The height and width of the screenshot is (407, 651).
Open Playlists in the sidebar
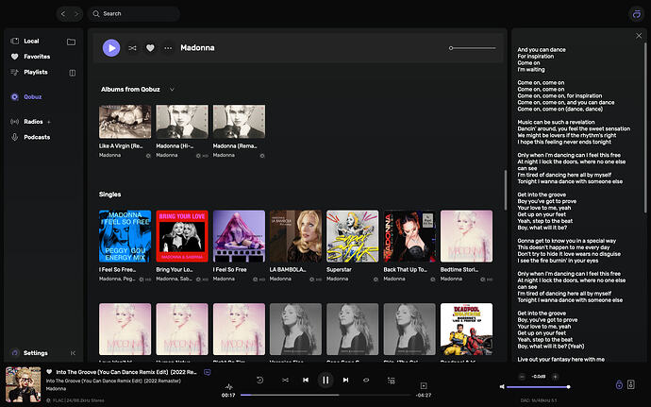(36, 72)
